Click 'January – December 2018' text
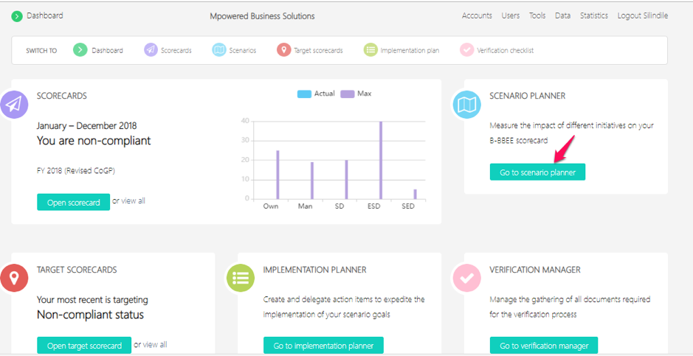693x356 pixels. pos(86,126)
